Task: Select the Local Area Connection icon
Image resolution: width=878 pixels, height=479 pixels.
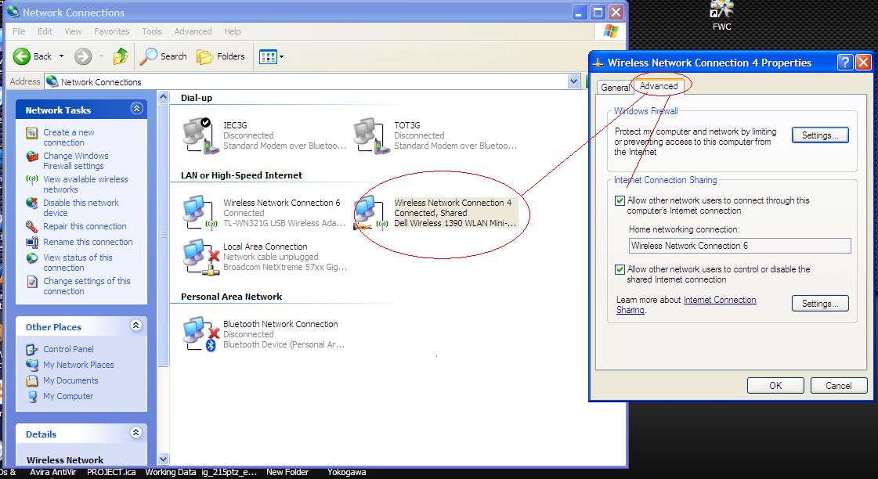Action: [201, 257]
